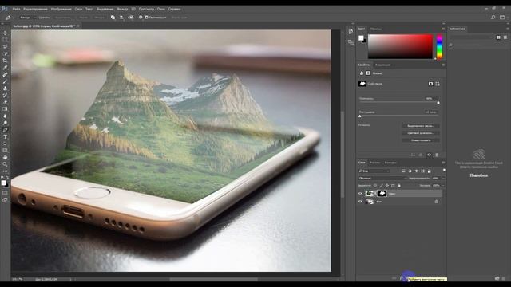Select the History Brush tool
Image resolution: width=511 pixels, height=287 pixels.
5,96
